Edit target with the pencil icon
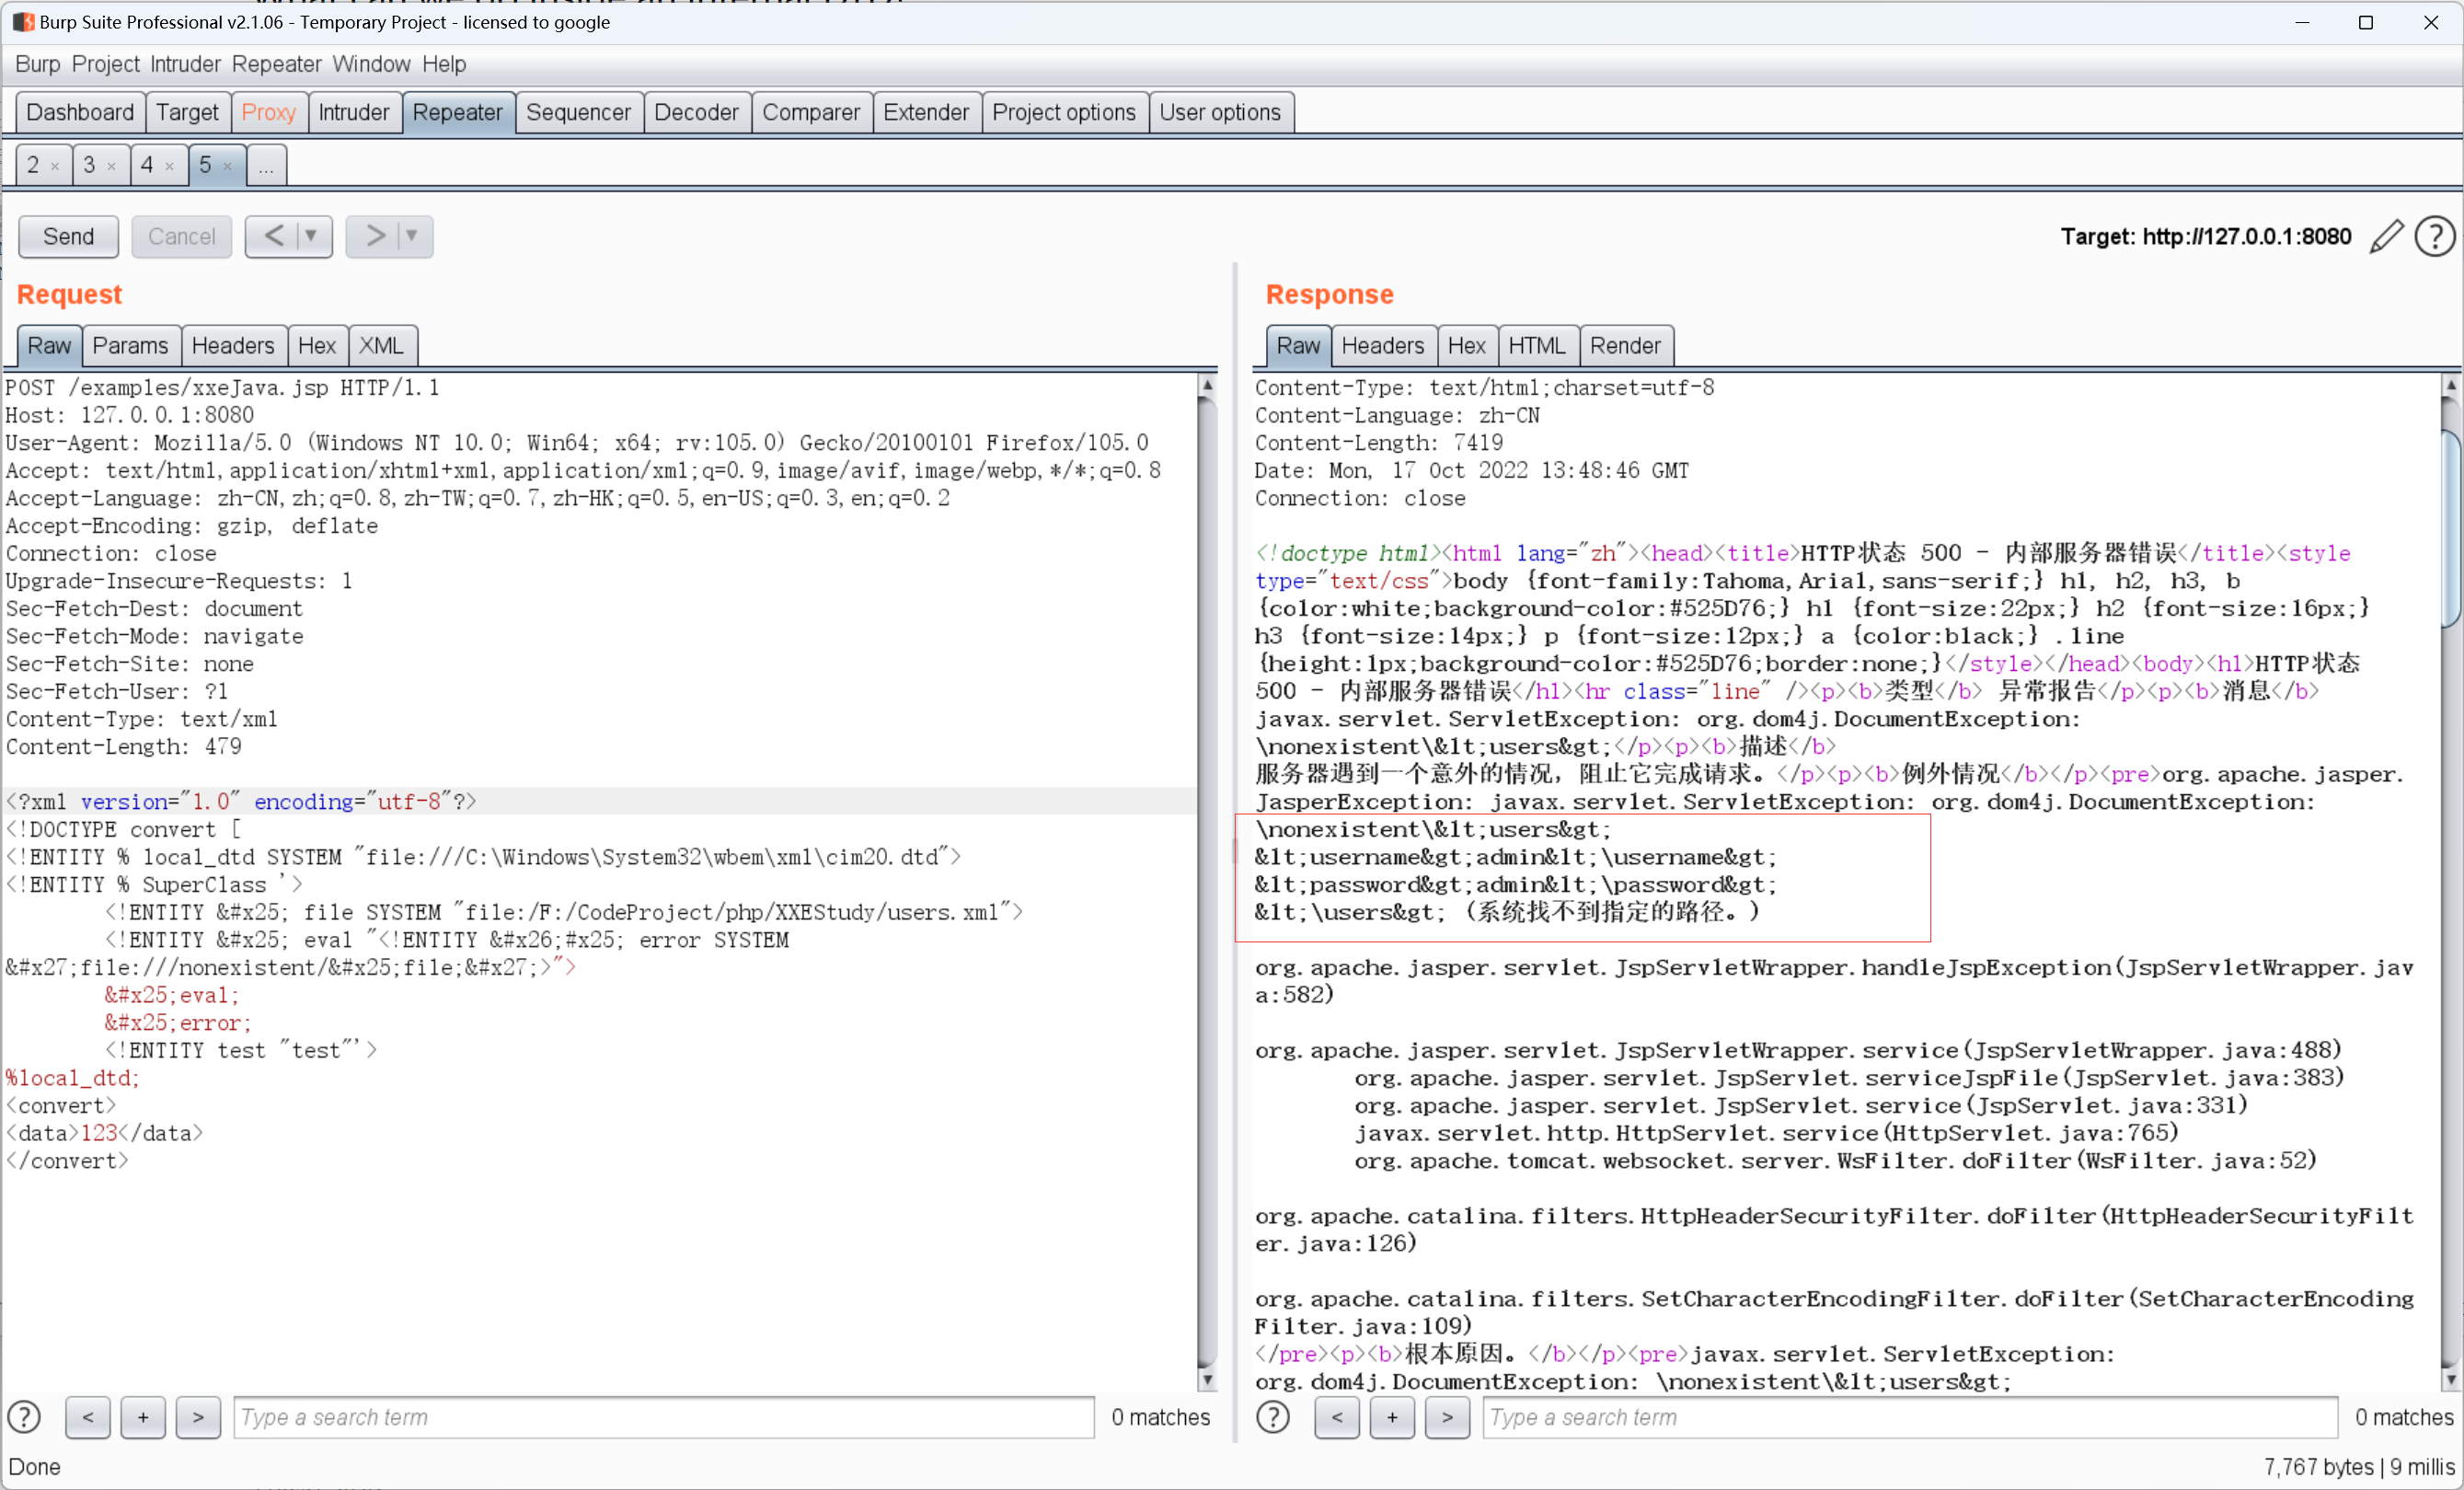Screen dimensions: 2464x1490 click(x=2386, y=237)
